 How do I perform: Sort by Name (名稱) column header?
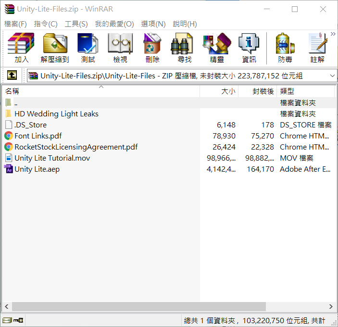click(101, 91)
